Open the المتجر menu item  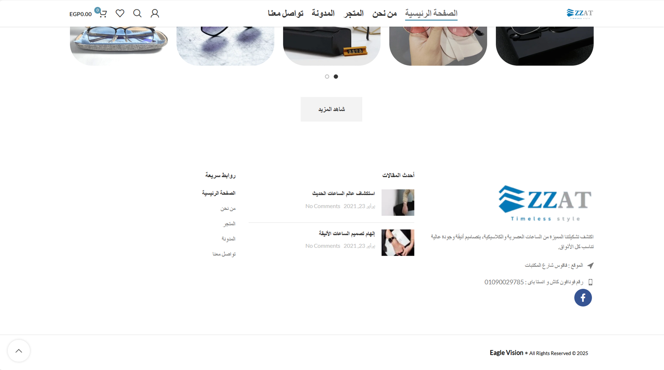point(354,13)
